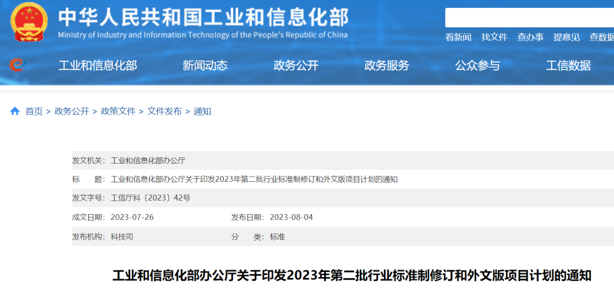
Task: Open the 工信数据 navigation menu
Action: (x=569, y=65)
